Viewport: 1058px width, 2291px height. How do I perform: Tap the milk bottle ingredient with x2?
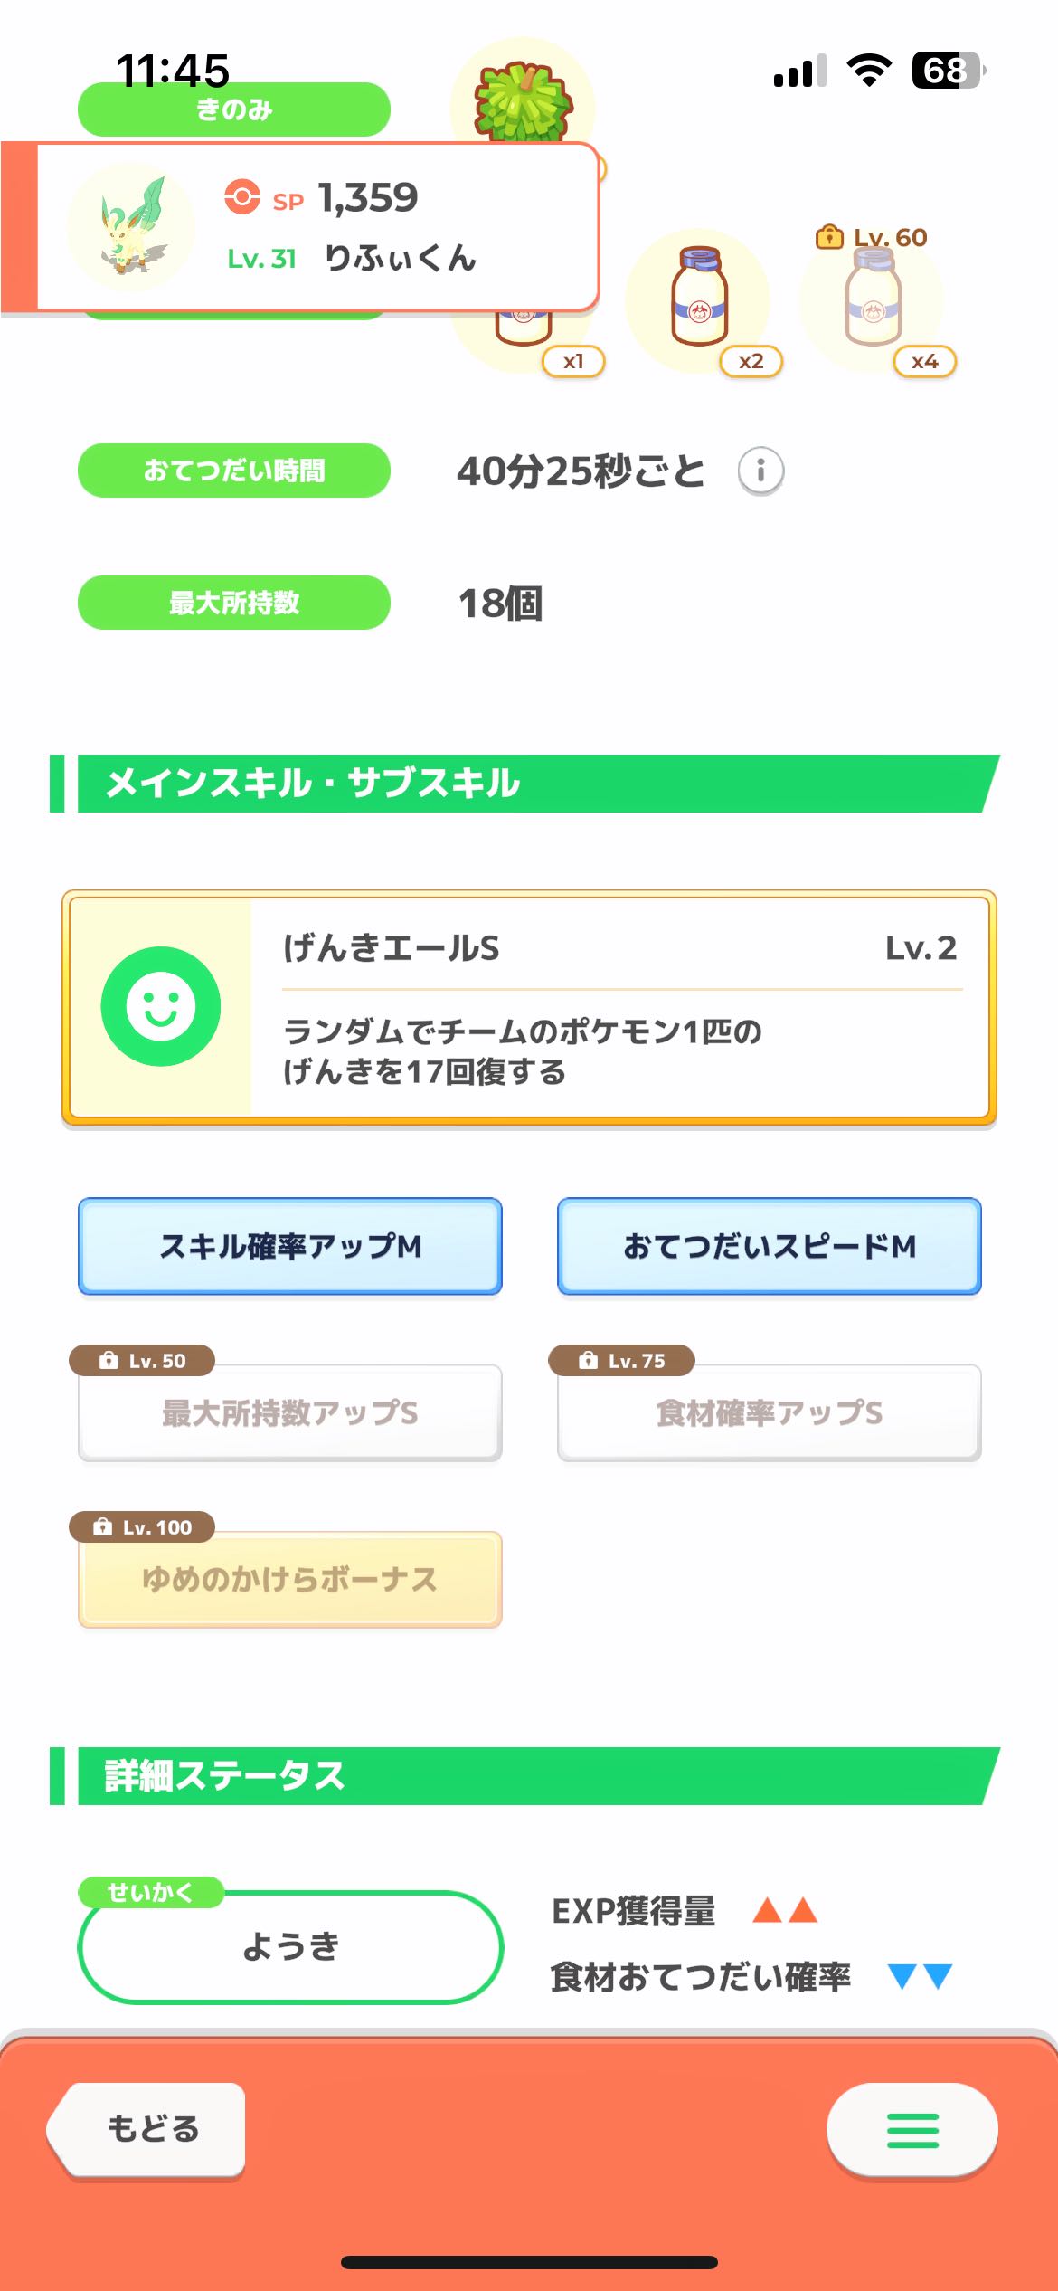click(698, 299)
